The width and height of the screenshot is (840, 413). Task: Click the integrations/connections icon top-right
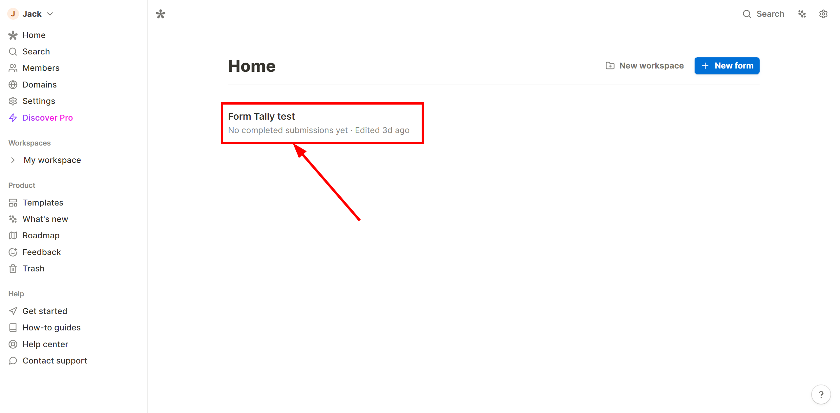pyautogui.click(x=803, y=14)
